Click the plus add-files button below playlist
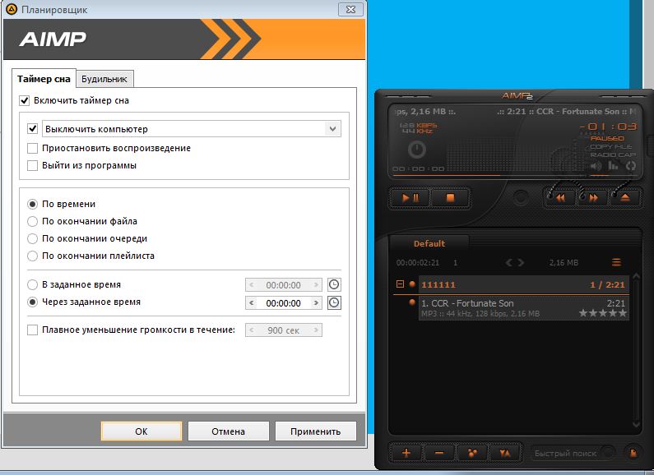This screenshot has height=475, width=654. pyautogui.click(x=406, y=453)
